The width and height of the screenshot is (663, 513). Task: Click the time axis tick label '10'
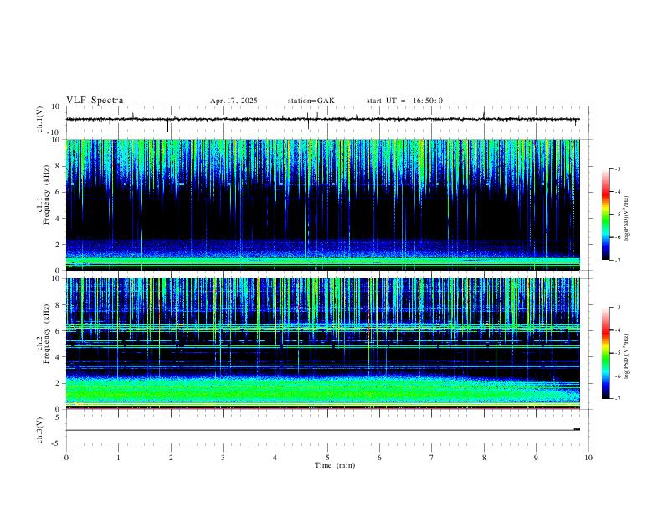588,458
